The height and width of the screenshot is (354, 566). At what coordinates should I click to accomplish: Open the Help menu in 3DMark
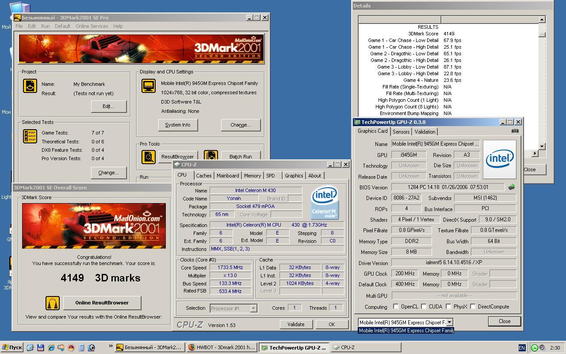tap(118, 26)
